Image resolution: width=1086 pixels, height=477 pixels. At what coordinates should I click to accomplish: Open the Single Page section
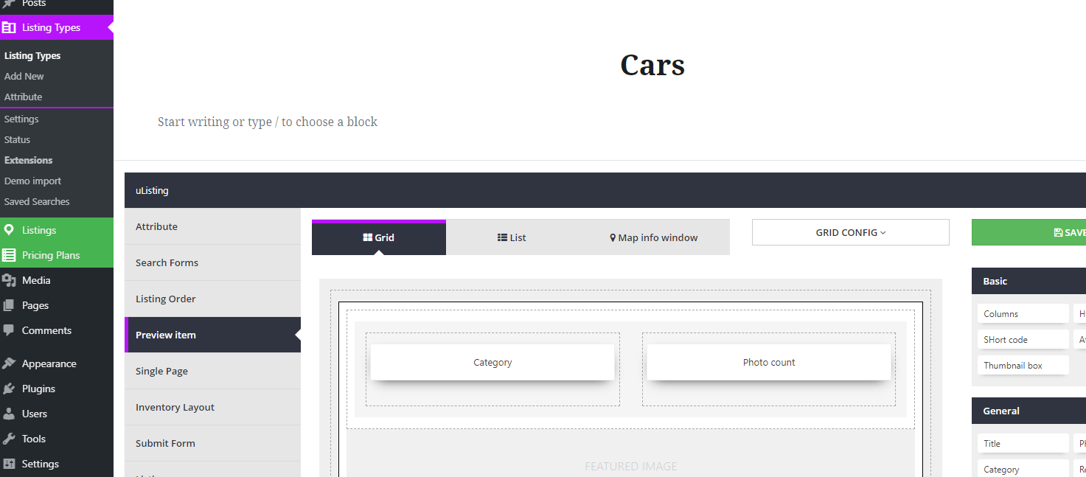pyautogui.click(x=161, y=371)
